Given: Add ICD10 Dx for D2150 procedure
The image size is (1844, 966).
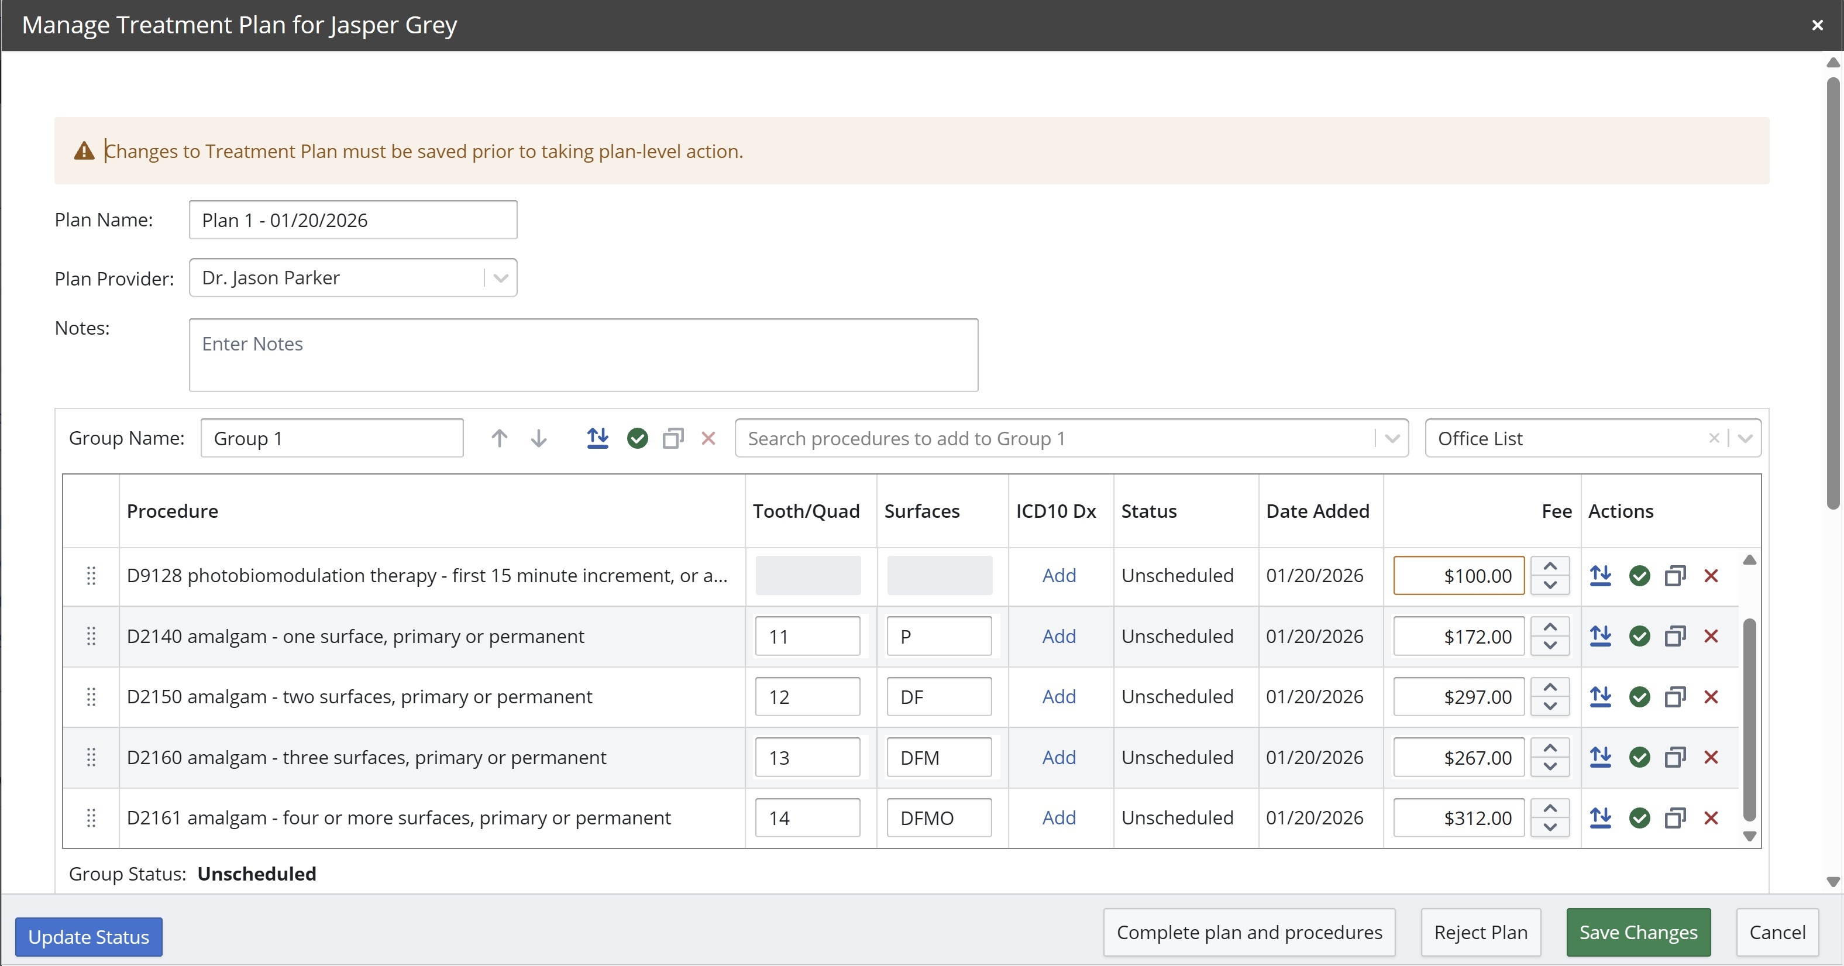Looking at the screenshot, I should click(x=1059, y=697).
